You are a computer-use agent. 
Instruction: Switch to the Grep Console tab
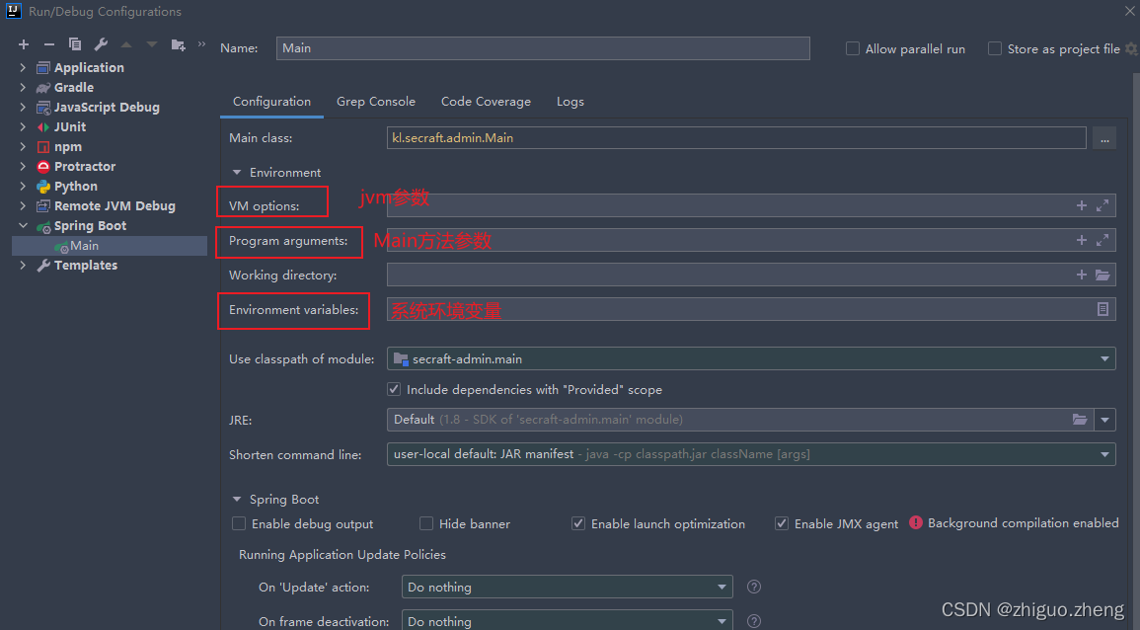click(x=376, y=101)
